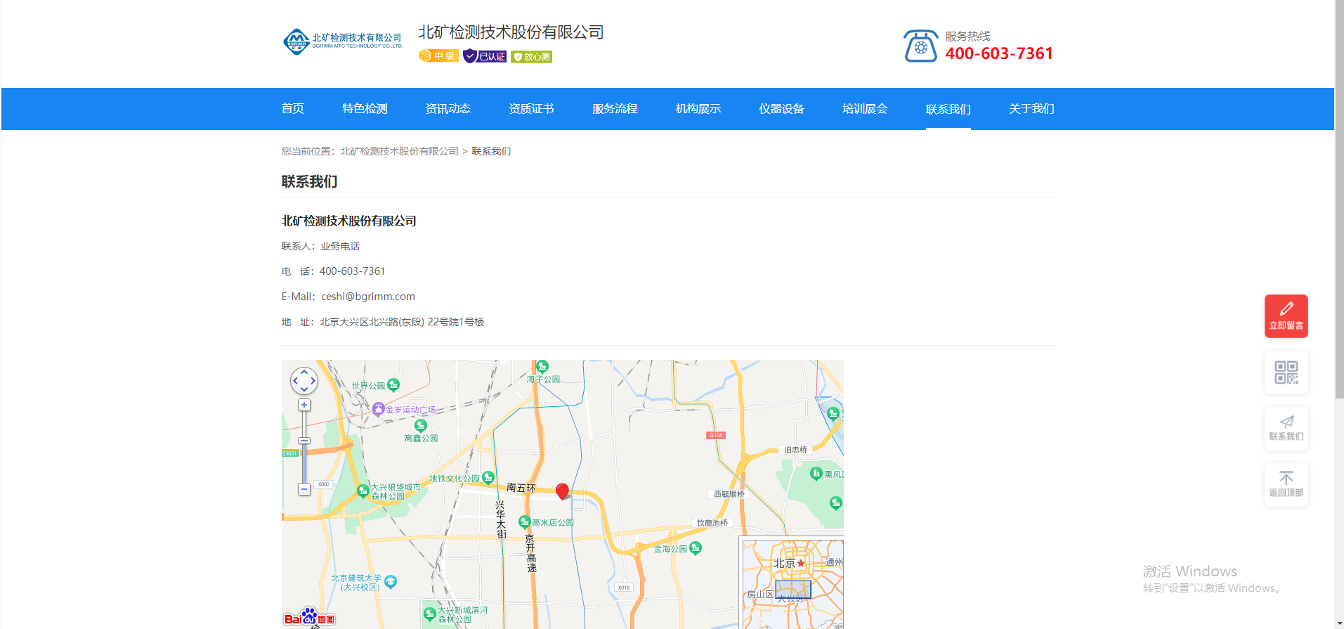
Task: Open 特色检测 navigation item
Action: (x=365, y=109)
